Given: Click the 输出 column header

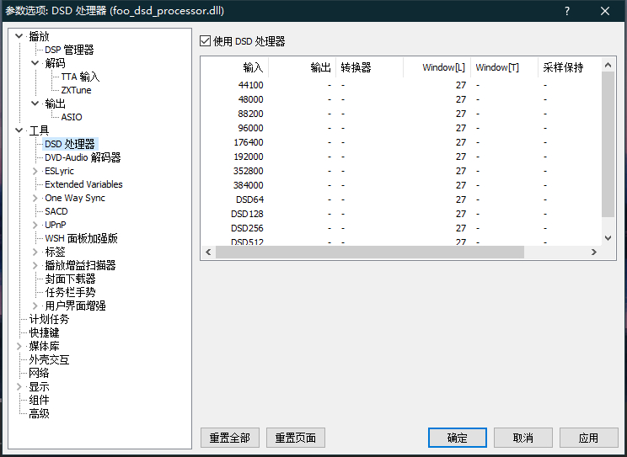Looking at the screenshot, I should (x=303, y=67).
